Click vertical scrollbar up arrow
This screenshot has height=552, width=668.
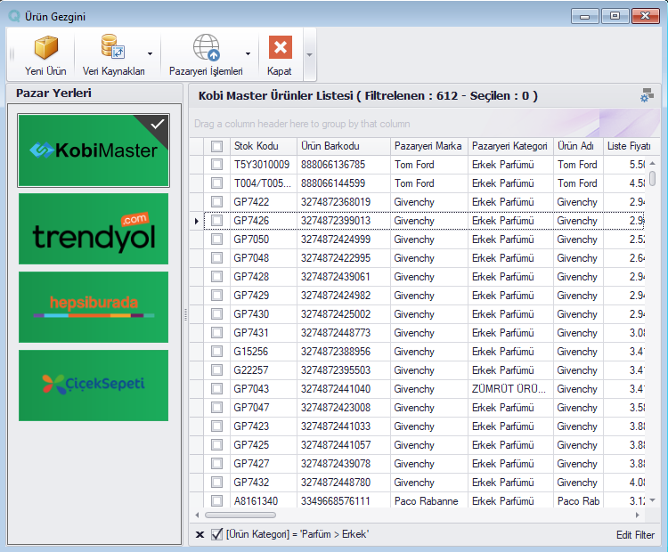coord(652,164)
